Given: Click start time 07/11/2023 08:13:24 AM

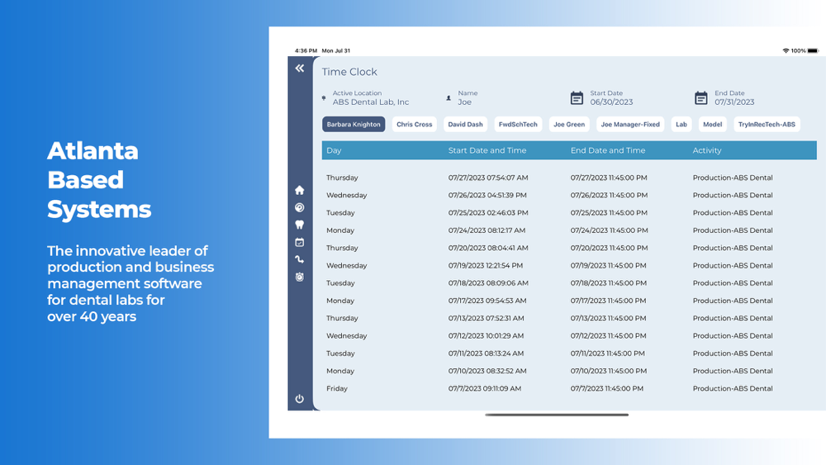Looking at the screenshot, I should click(x=487, y=353).
